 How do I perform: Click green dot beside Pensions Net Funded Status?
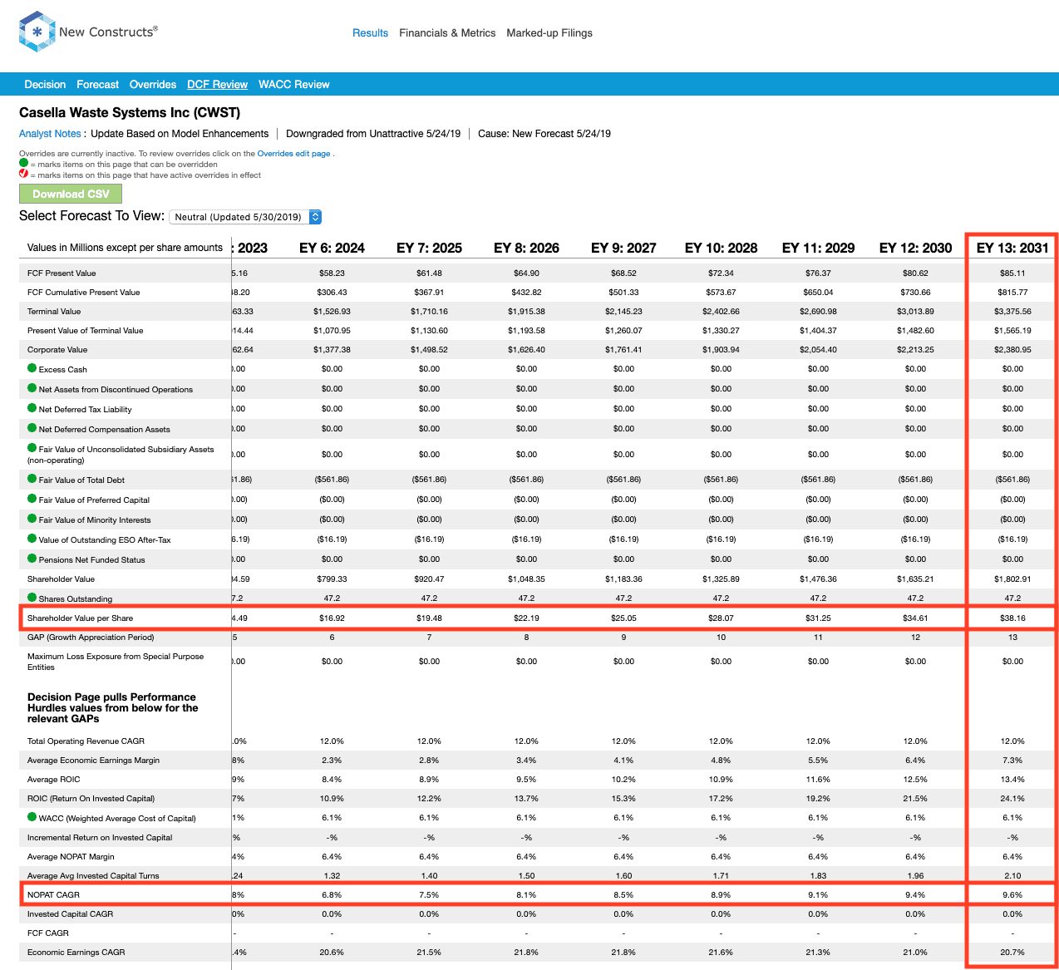tap(32, 559)
